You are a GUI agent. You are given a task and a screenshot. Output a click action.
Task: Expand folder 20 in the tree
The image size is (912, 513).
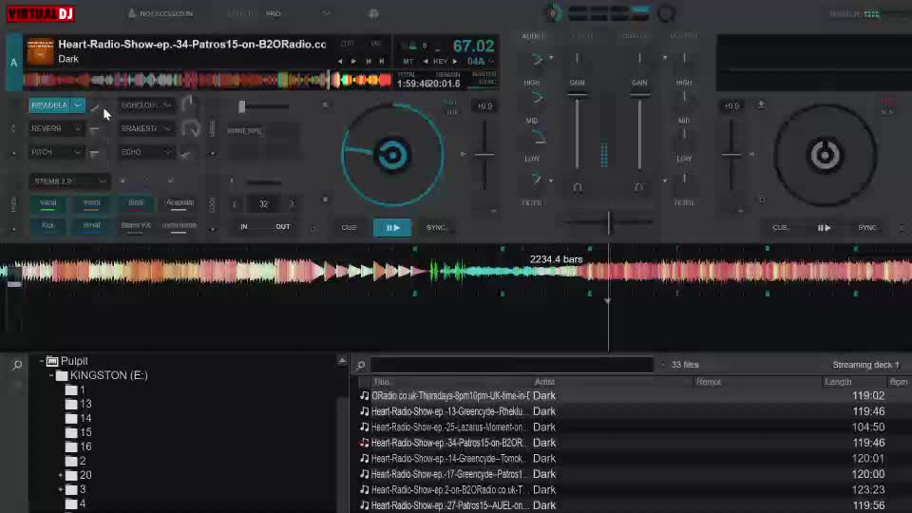point(61,475)
